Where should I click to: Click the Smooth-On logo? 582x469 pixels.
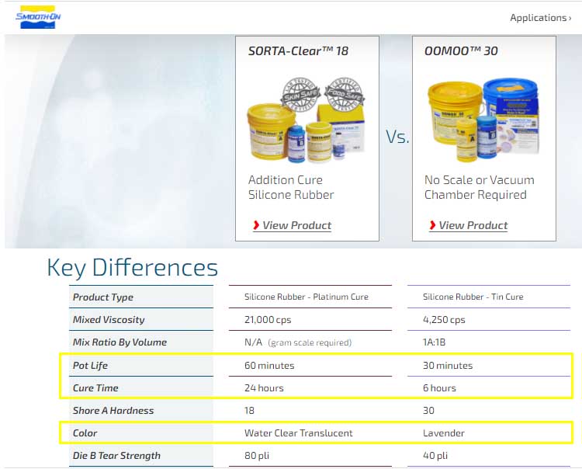38,17
